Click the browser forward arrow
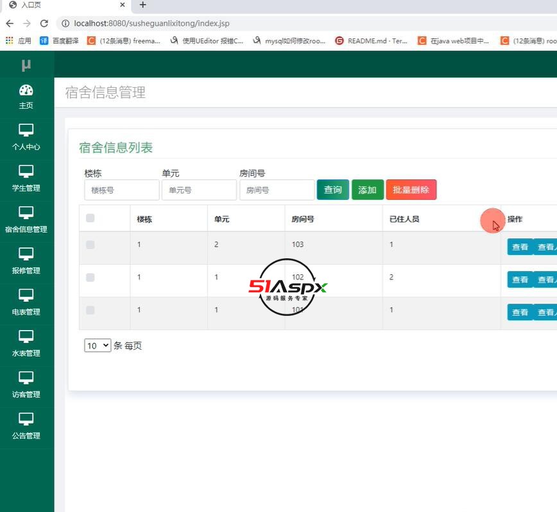Image resolution: width=557 pixels, height=512 pixels. [27, 24]
